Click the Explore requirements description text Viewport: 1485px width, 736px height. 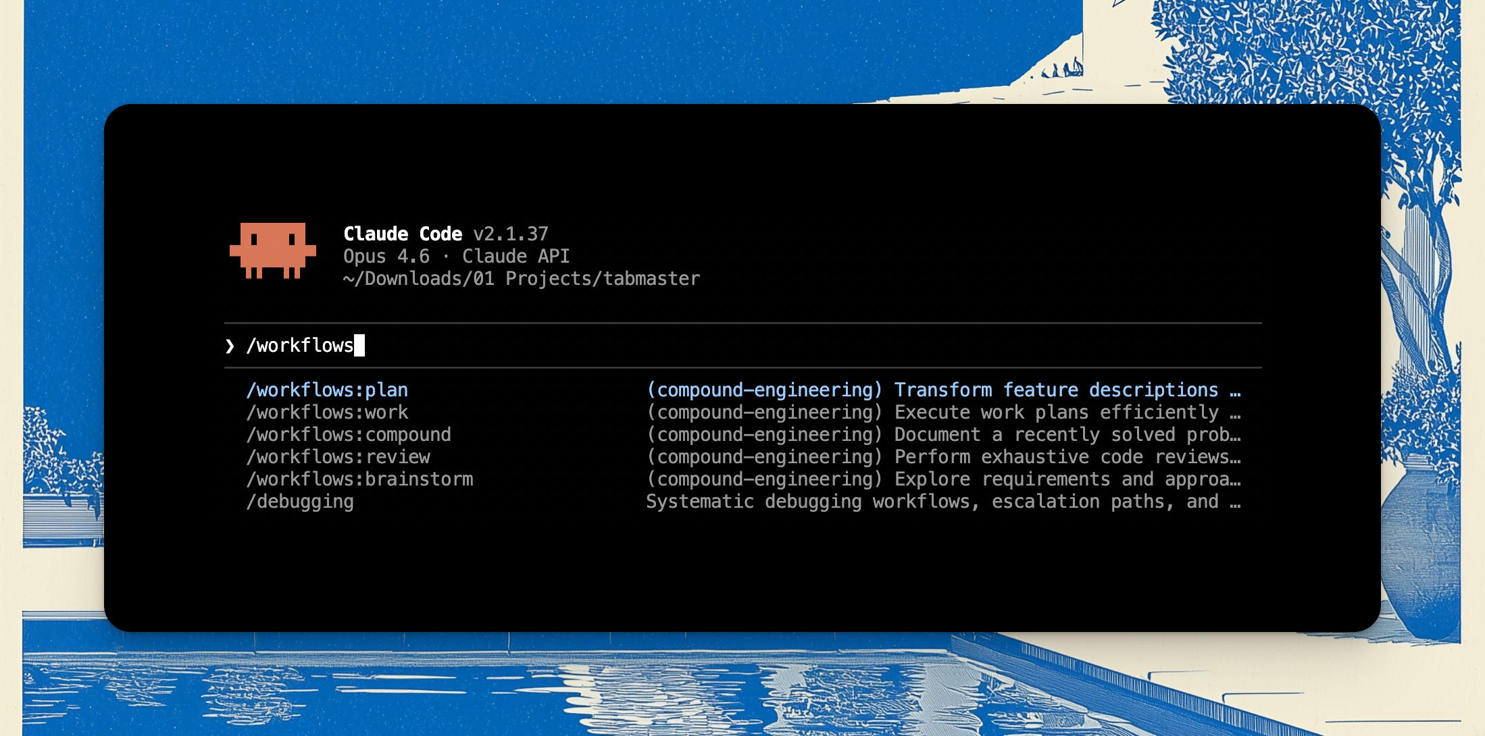[x=1067, y=479]
